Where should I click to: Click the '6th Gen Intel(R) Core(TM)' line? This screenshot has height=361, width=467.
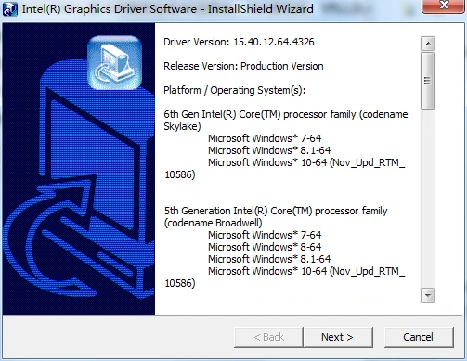(286, 114)
